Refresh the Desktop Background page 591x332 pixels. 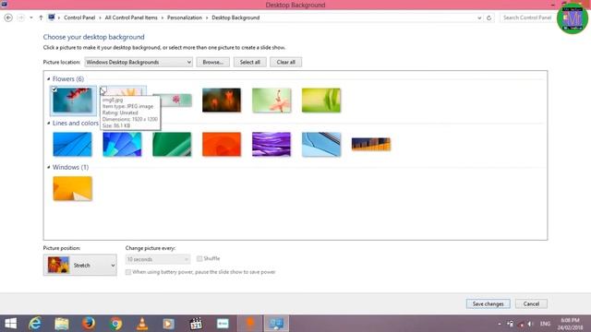(x=488, y=18)
